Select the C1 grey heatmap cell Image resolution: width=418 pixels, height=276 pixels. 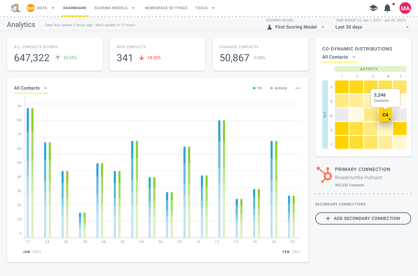point(342,115)
